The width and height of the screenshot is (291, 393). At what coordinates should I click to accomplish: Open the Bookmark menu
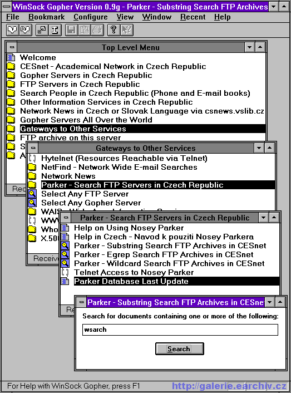47,17
